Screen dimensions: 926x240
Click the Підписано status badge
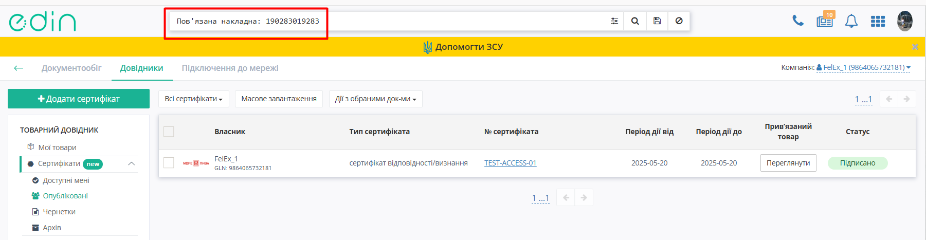(x=858, y=163)
